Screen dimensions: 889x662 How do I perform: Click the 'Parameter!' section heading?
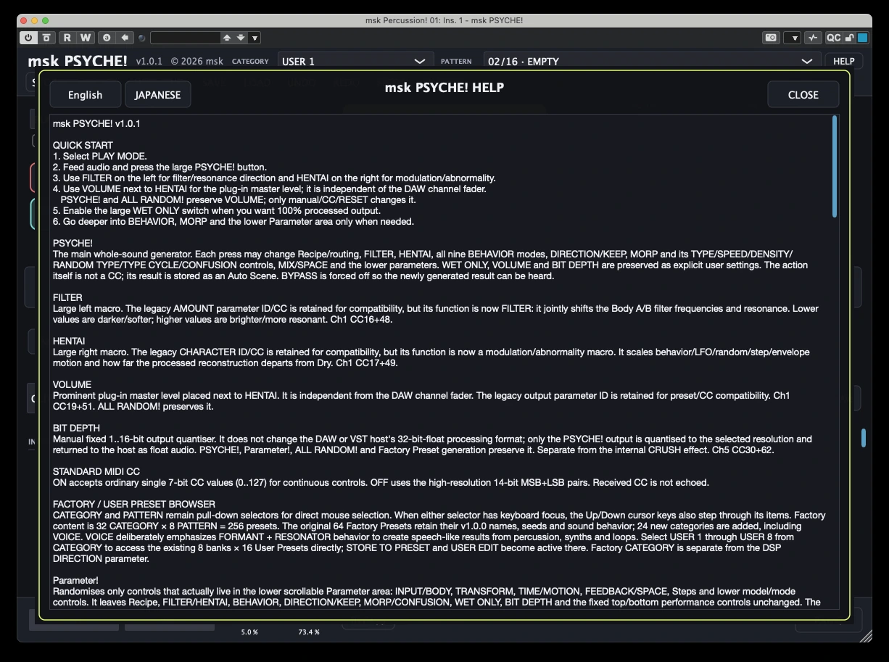75,581
